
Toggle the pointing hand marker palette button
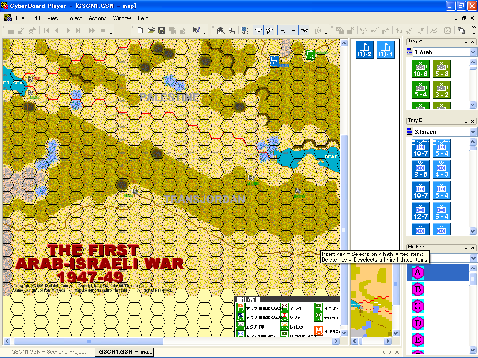[x=304, y=30]
